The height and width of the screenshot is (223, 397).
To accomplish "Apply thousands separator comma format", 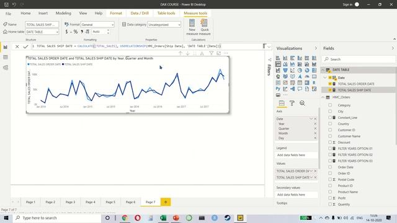I will (x=82, y=32).
